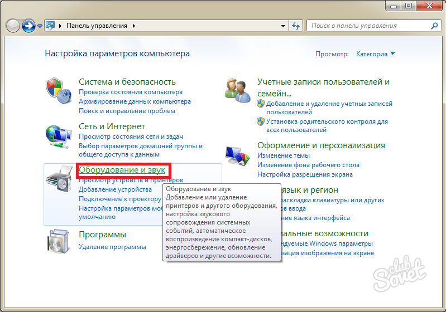Image resolution: width=446 pixels, height=312 pixels.
Task: Close the Control Panel window
Action: click(430, 6)
